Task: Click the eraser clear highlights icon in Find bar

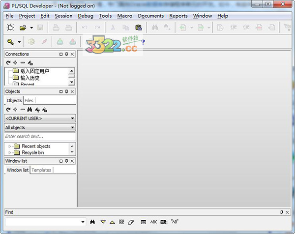Action: tap(131, 222)
